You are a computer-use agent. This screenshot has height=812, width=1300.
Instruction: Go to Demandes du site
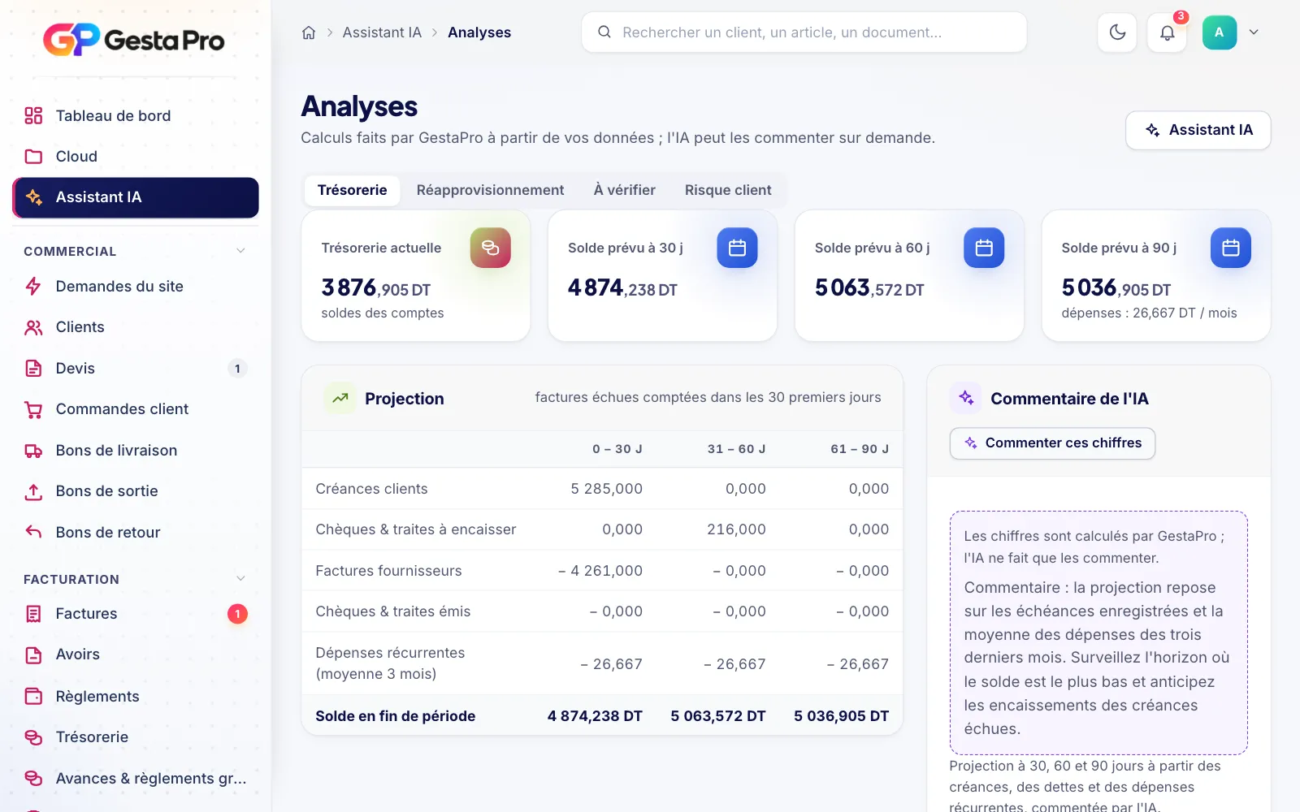(x=136, y=286)
